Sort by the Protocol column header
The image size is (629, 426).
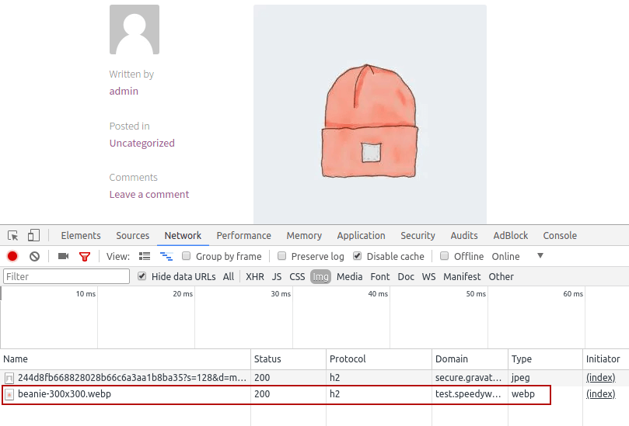(x=379, y=359)
